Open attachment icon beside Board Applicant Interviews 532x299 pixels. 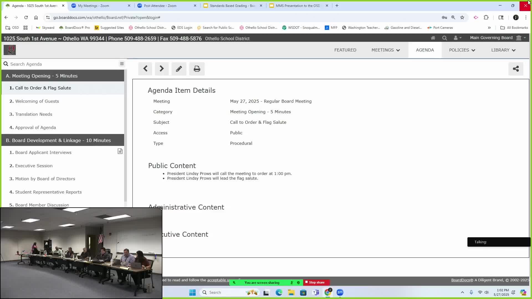120,151
